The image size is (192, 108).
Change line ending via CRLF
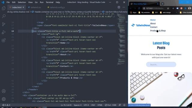(93, 105)
